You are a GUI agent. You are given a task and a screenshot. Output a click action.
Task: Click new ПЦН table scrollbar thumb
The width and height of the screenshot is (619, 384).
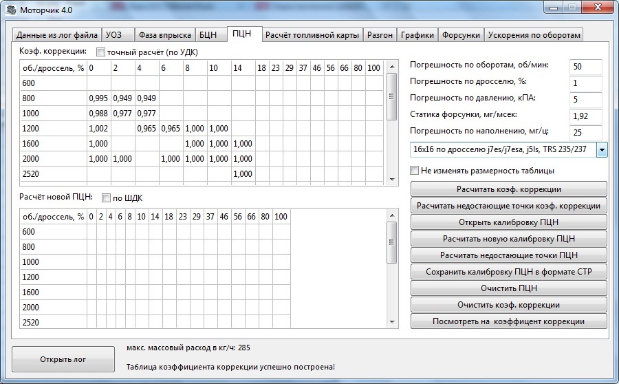click(391, 242)
